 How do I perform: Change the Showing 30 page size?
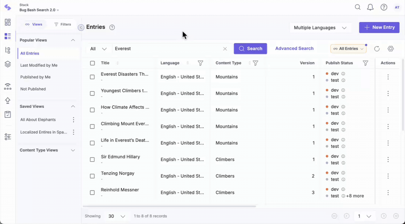click(x=117, y=216)
